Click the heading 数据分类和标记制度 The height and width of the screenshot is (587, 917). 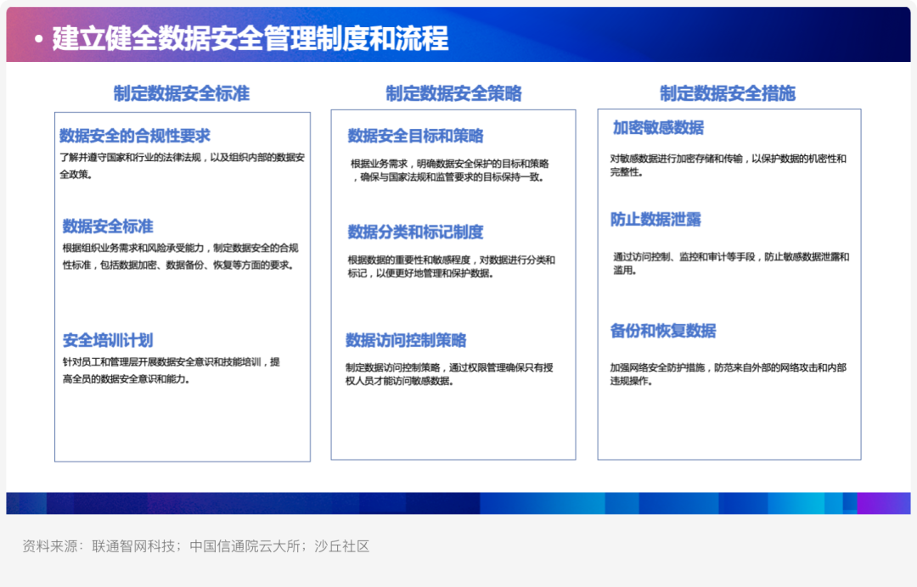pos(415,232)
